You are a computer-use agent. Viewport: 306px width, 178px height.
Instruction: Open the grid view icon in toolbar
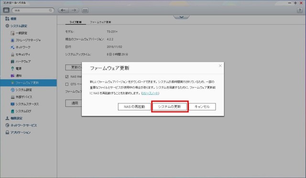coord(85,10)
